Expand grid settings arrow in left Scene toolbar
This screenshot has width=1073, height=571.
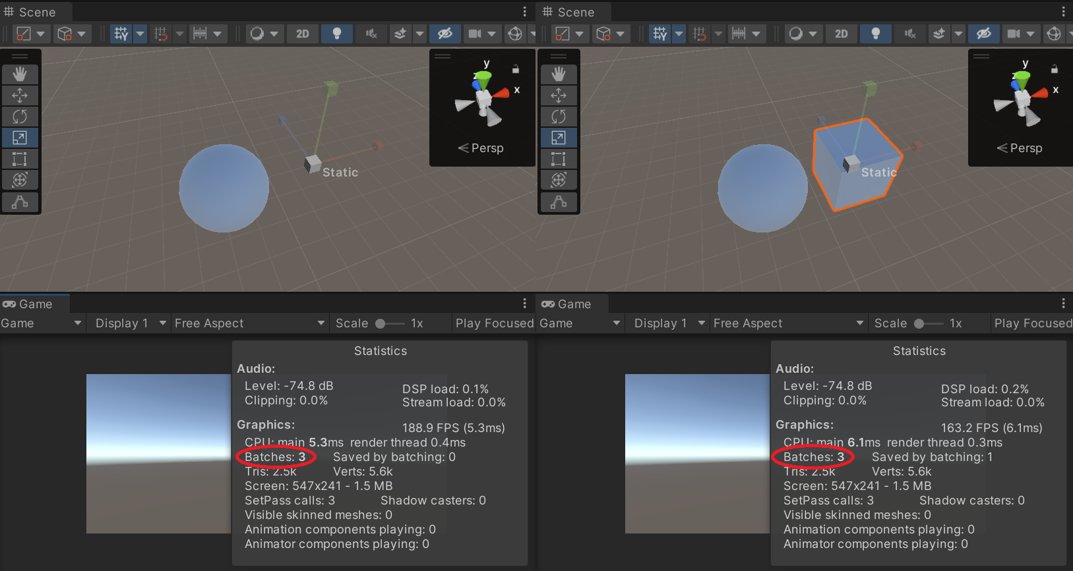[140, 34]
